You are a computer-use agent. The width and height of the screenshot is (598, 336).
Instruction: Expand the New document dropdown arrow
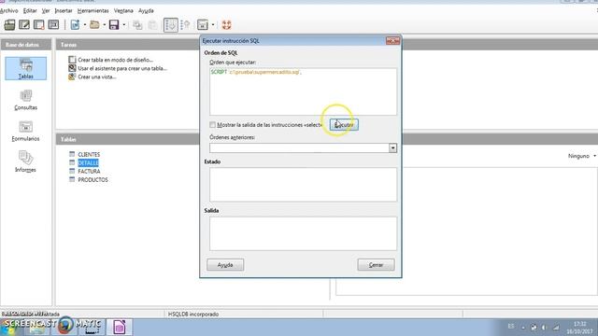coord(85,25)
